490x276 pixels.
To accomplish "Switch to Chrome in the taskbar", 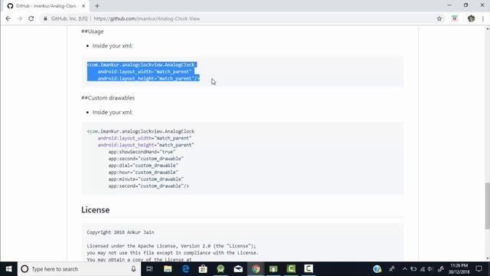I will (x=256, y=269).
